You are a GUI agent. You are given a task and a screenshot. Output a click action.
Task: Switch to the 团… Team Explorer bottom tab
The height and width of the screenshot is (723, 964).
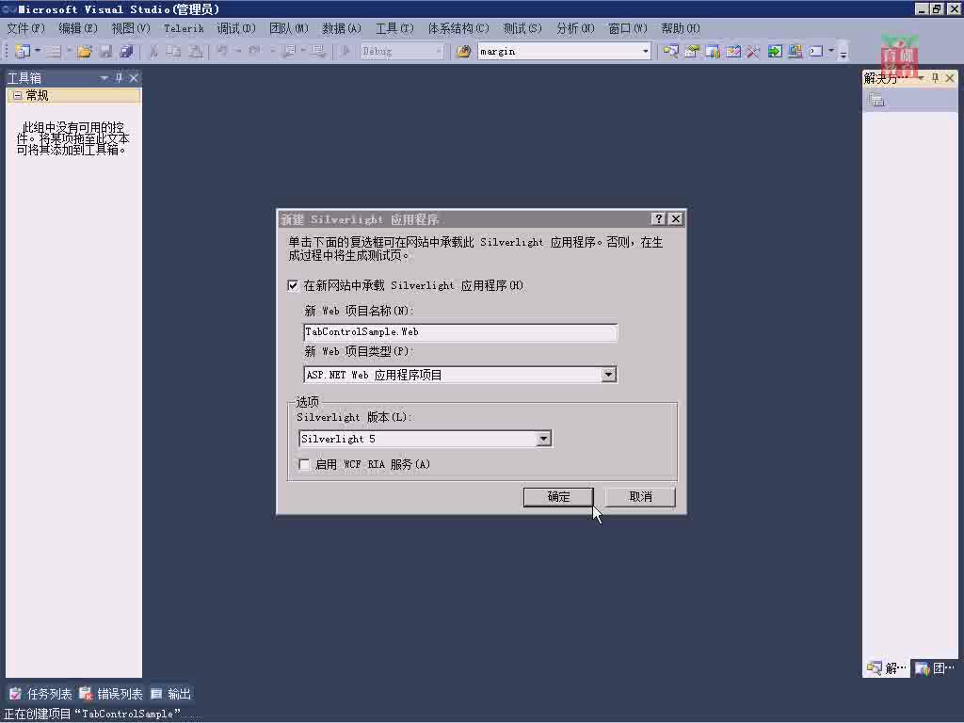(x=935, y=668)
